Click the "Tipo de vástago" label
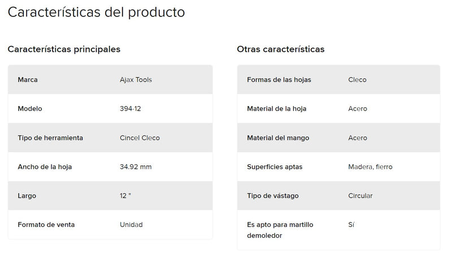Viewport: 452px width, 258px height. pos(273,195)
